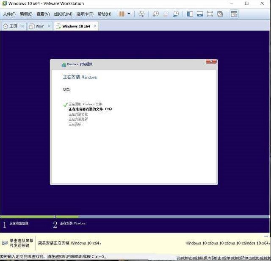Screen dimensions: 271x261
Task: Open the 选项卡(T) menu
Action: (x=85, y=14)
